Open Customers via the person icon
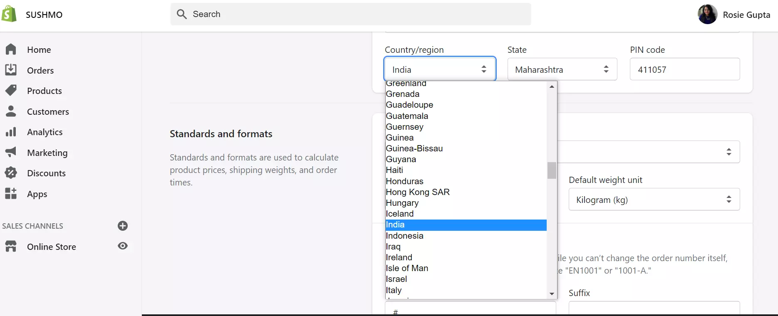 11,111
